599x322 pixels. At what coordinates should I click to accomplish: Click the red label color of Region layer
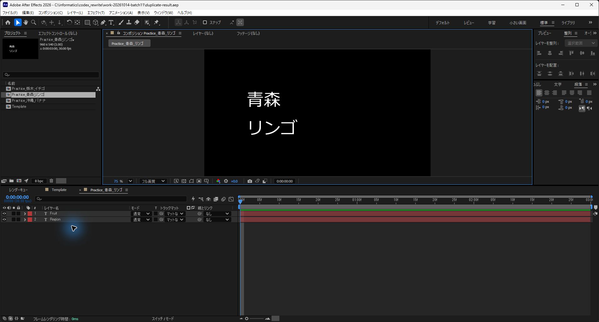pos(30,220)
